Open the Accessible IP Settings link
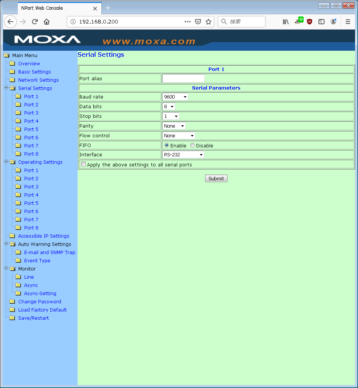Viewport: 358px width, 388px height. (44, 236)
